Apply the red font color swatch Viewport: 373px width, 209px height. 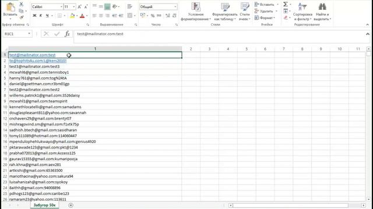coord(82,16)
